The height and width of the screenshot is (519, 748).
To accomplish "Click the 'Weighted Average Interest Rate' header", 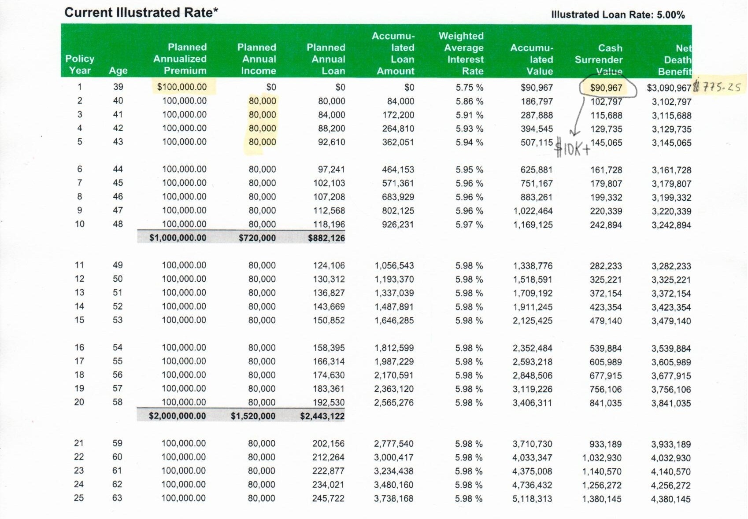I will 462,54.
